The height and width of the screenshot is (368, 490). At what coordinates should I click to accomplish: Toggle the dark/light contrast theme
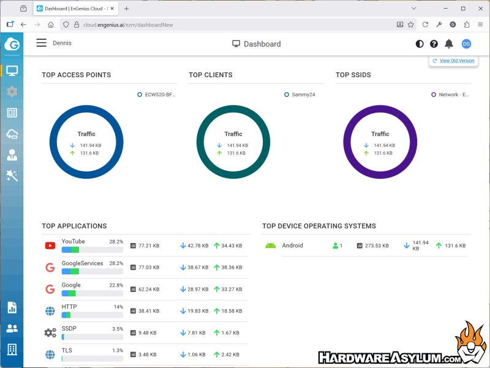click(420, 43)
